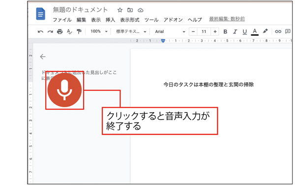Undo the last action

tap(40, 31)
